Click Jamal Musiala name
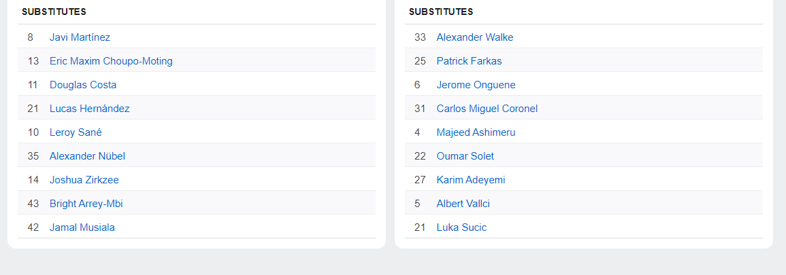Image resolution: width=786 pixels, height=275 pixels. click(x=82, y=227)
